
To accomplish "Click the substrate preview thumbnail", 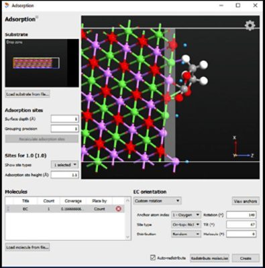I will click(x=42, y=63).
